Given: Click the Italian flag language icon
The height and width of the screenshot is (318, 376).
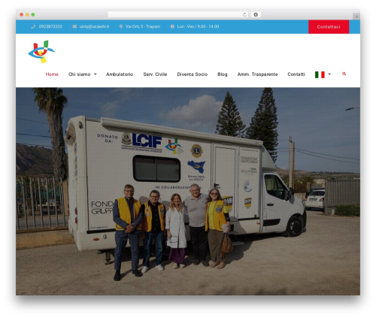Looking at the screenshot, I should 320,74.
